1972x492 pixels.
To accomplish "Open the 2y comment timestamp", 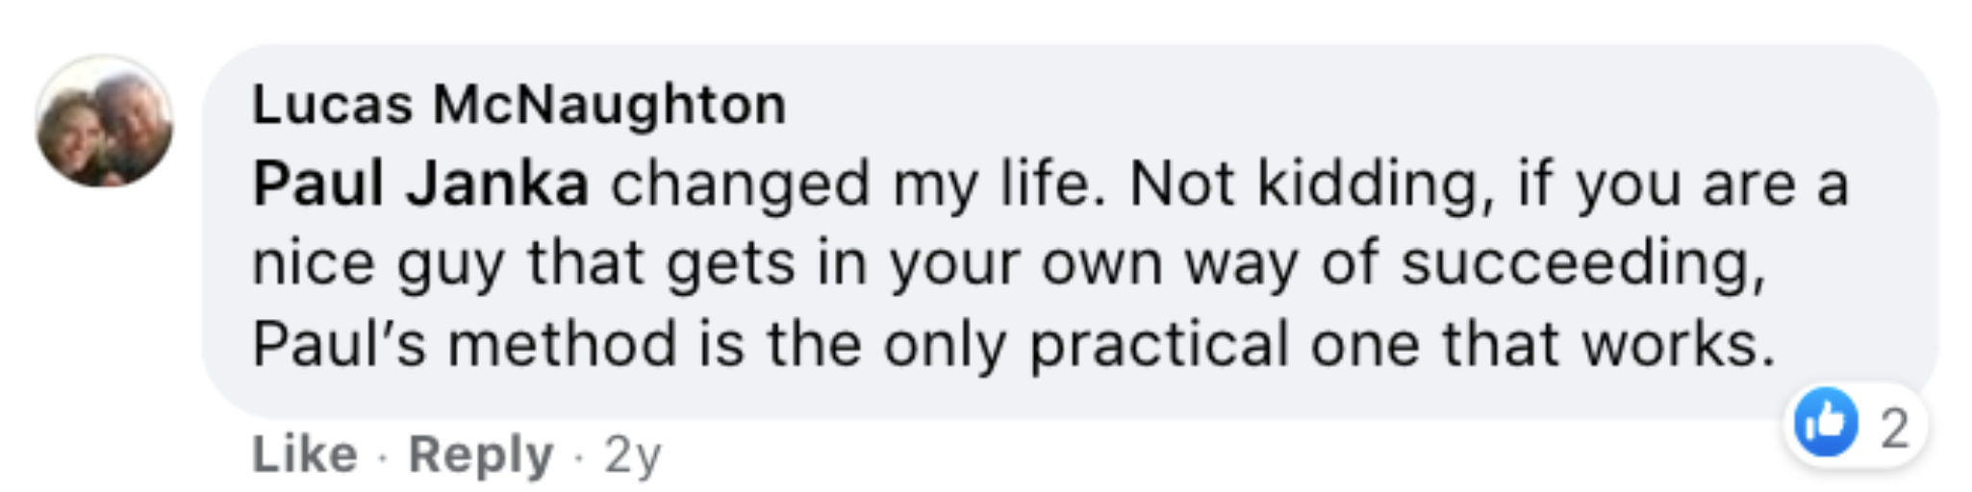I will (632, 455).
